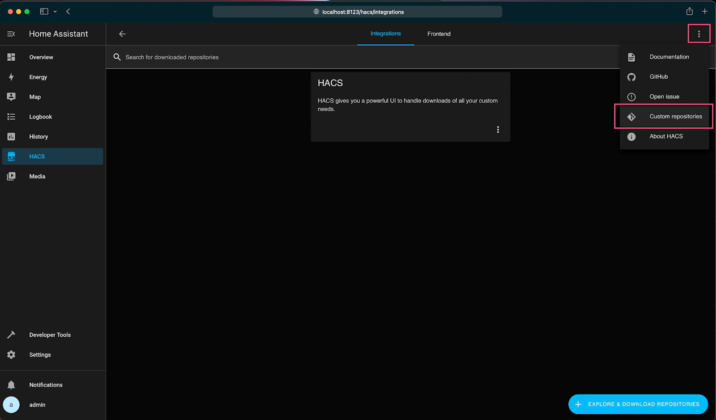Click the admin user avatar
Screen dimensions: 716x420
[x=11, y=405]
